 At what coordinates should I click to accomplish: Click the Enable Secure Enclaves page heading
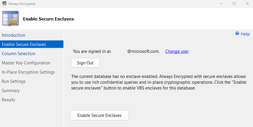pyautogui.click(x=48, y=19)
